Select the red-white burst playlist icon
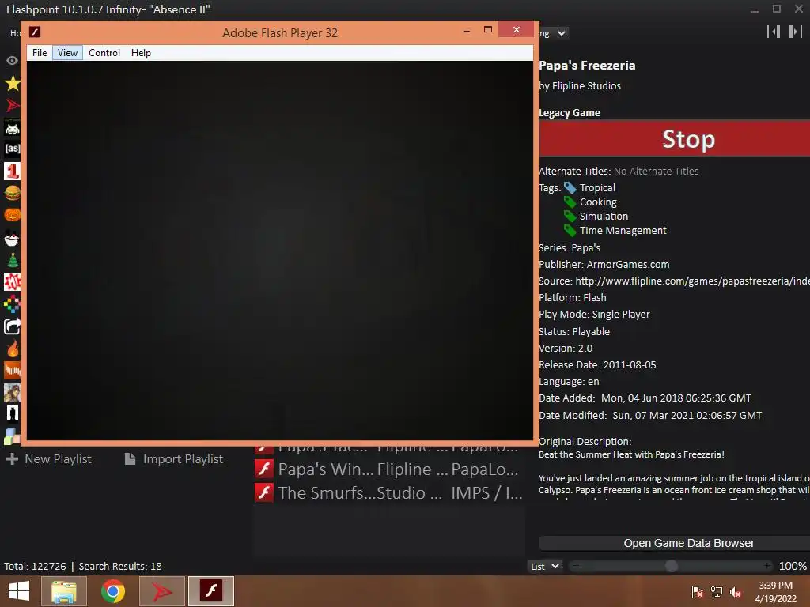This screenshot has height=607, width=810. 13,282
